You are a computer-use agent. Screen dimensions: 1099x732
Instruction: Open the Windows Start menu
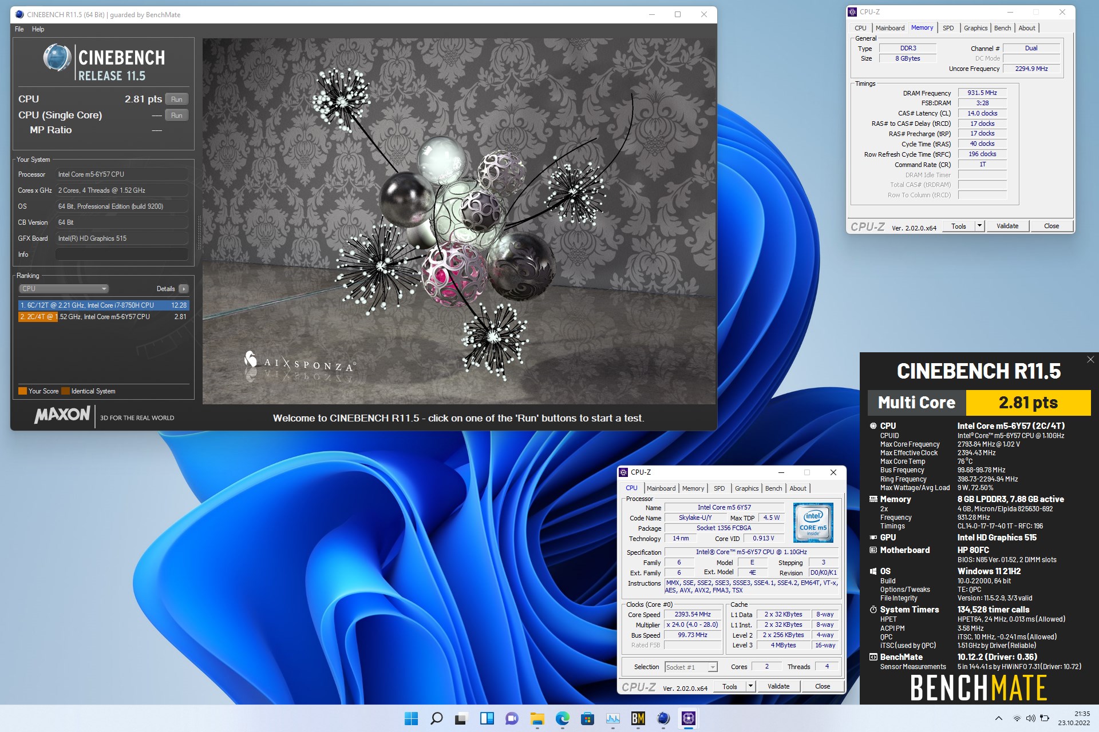(411, 718)
